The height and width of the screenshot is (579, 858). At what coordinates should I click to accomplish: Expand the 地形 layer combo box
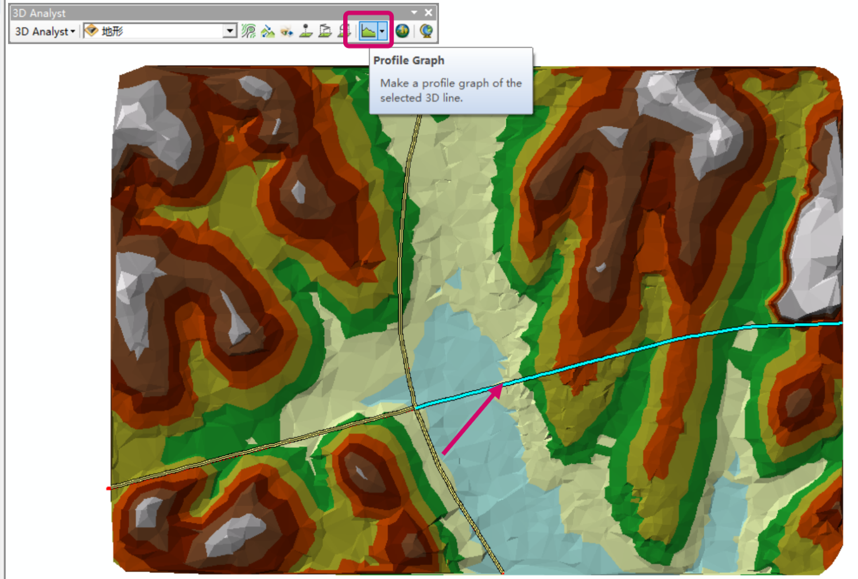point(230,31)
